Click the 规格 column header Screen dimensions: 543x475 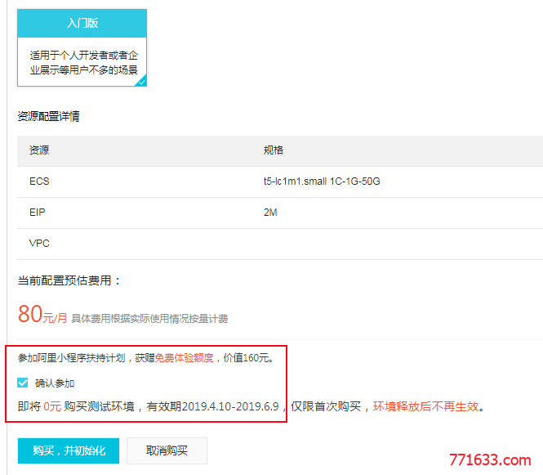[x=274, y=150]
